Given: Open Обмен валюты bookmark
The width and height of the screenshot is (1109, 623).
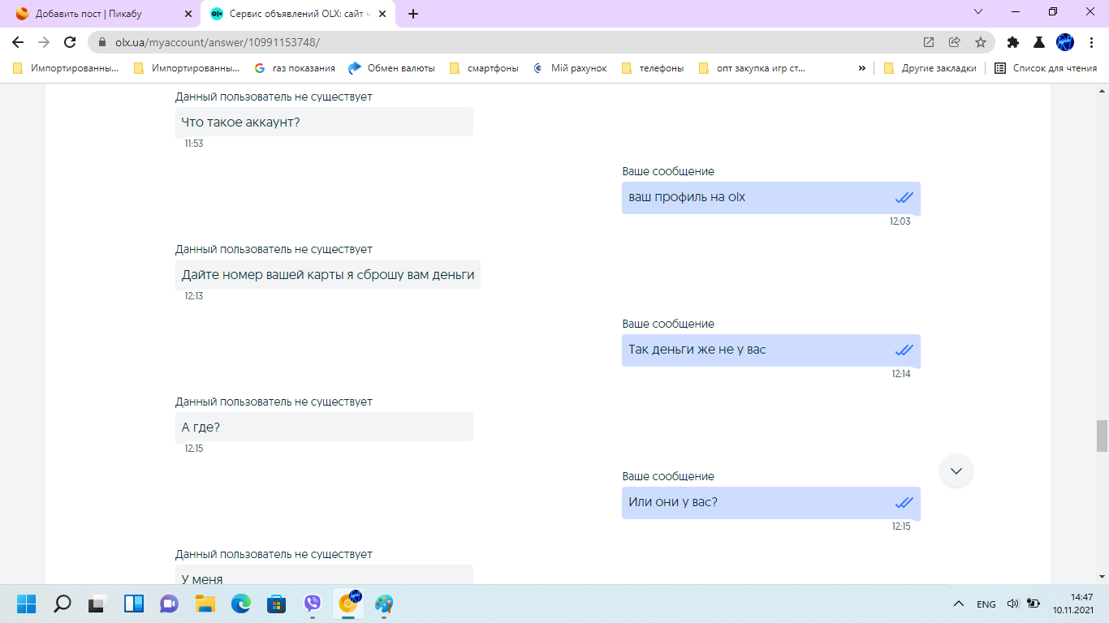Looking at the screenshot, I should click(392, 68).
